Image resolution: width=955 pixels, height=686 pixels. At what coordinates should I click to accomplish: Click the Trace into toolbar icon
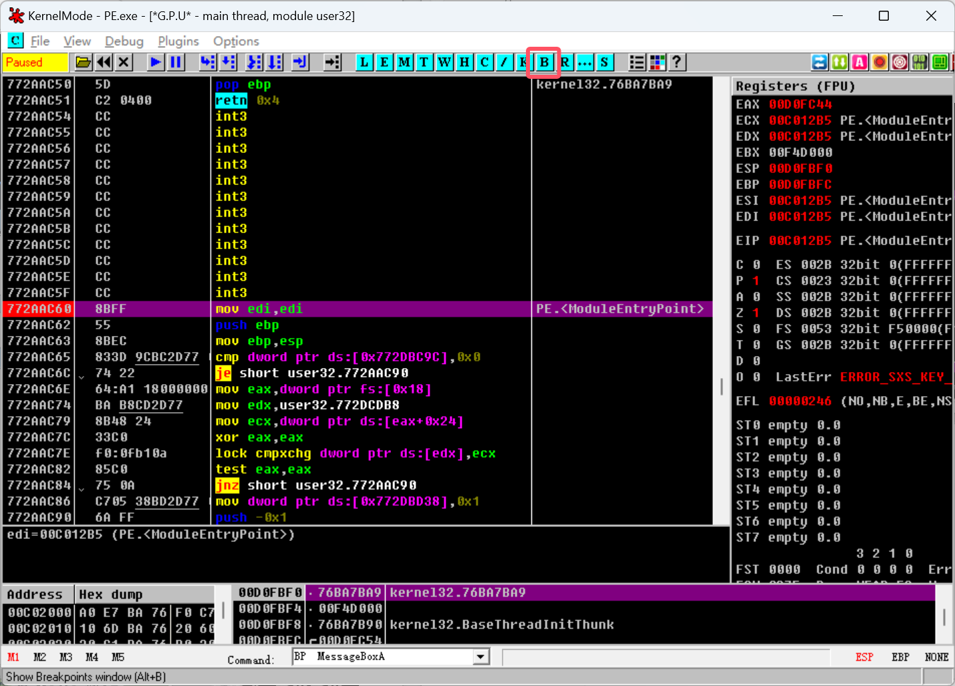click(x=254, y=62)
